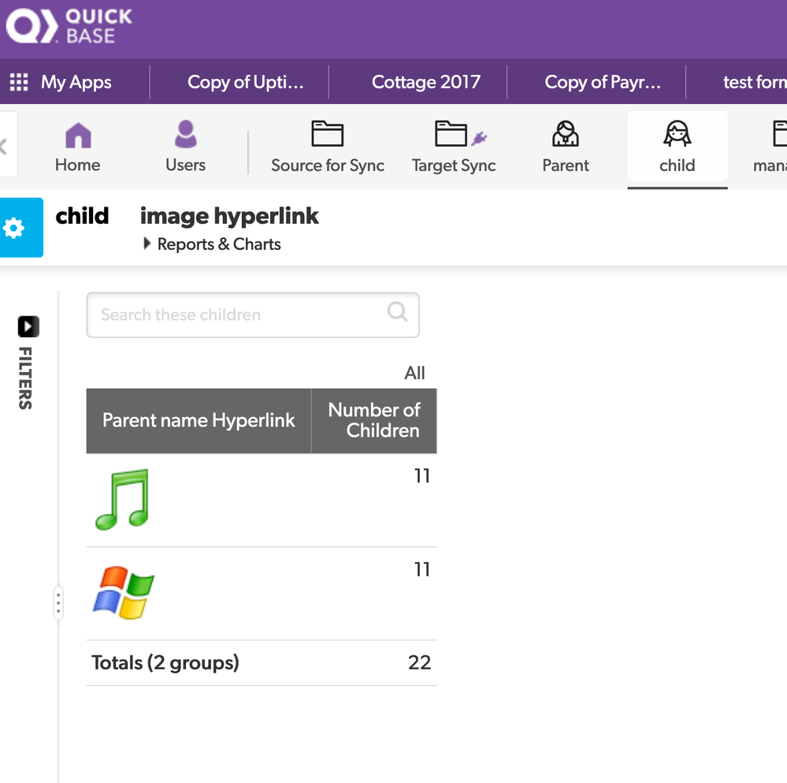Click the Quick Base logo
The image size is (787, 783).
coord(69,26)
